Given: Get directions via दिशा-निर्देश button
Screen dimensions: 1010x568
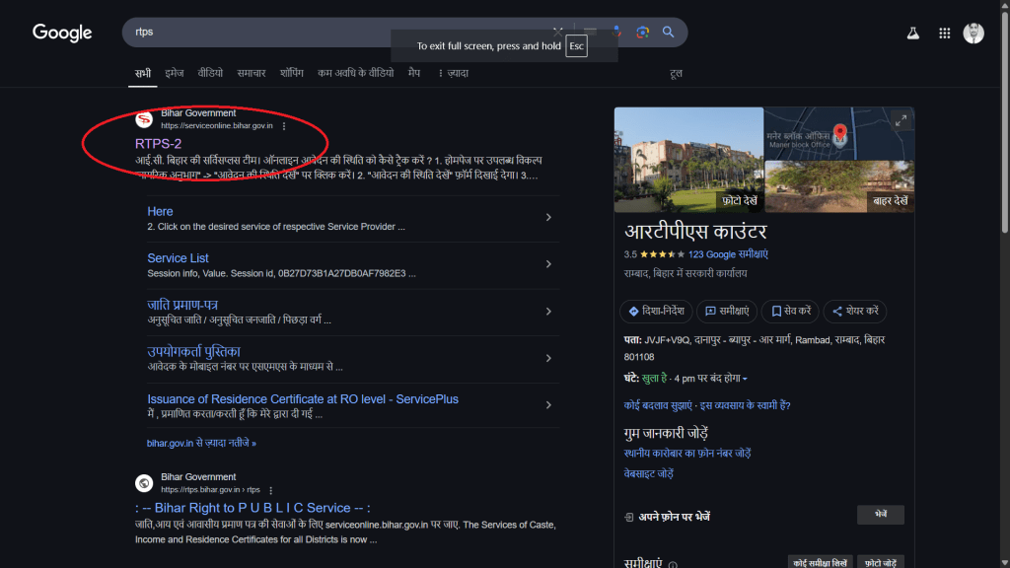Looking at the screenshot, I should pos(656,311).
